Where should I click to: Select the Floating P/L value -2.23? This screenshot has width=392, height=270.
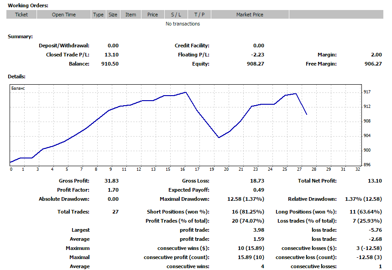[x=257, y=55]
